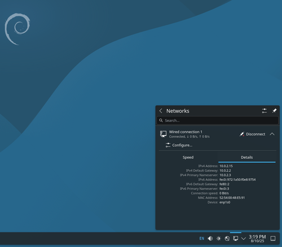Viewport: 282px width, 247px height.
Task: Show hidden system tray icons arrow
Action: 244,239
